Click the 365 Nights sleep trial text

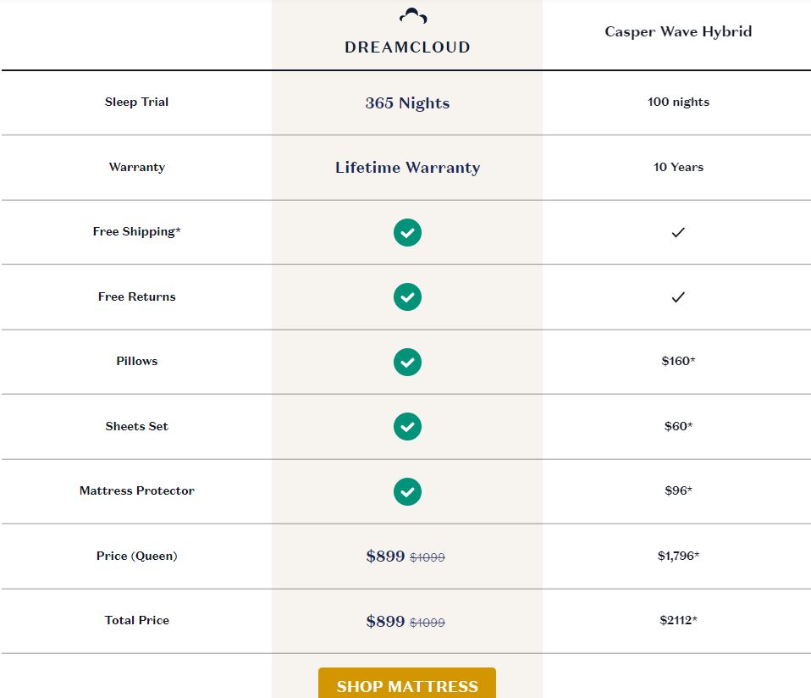point(407,102)
